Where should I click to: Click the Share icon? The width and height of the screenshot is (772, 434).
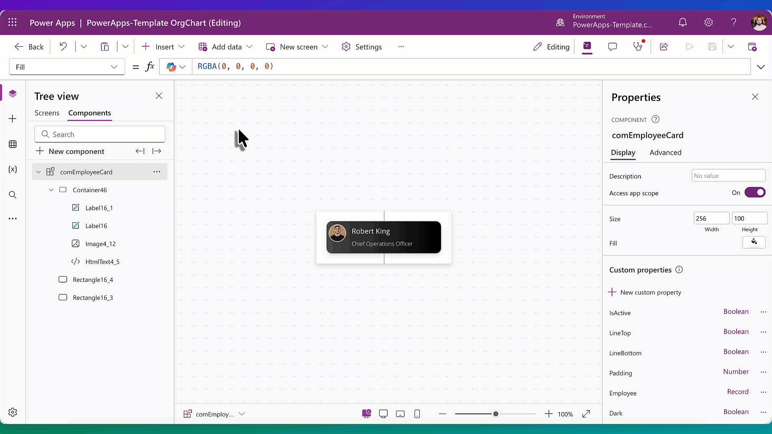tap(664, 47)
